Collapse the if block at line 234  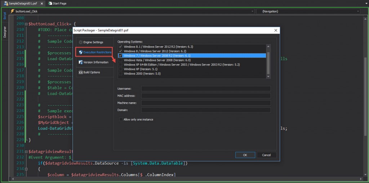tap(26, 169)
